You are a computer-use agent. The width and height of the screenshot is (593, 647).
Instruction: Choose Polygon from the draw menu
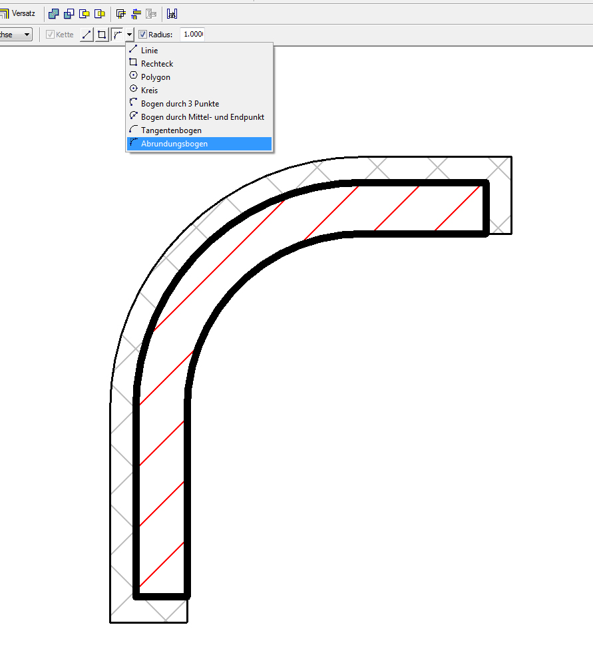point(199,77)
